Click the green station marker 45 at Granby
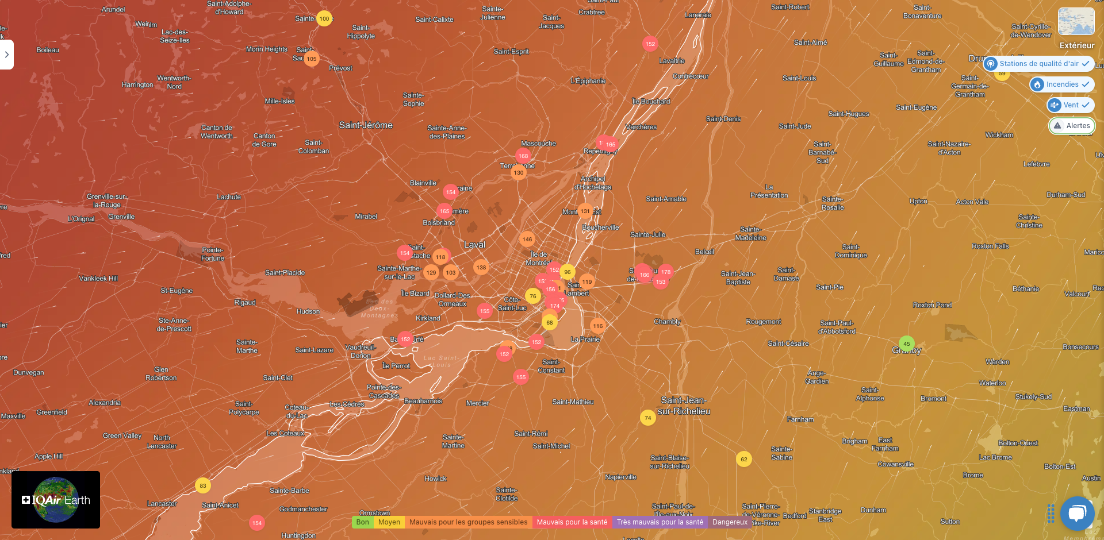The image size is (1104, 540). [x=906, y=344]
